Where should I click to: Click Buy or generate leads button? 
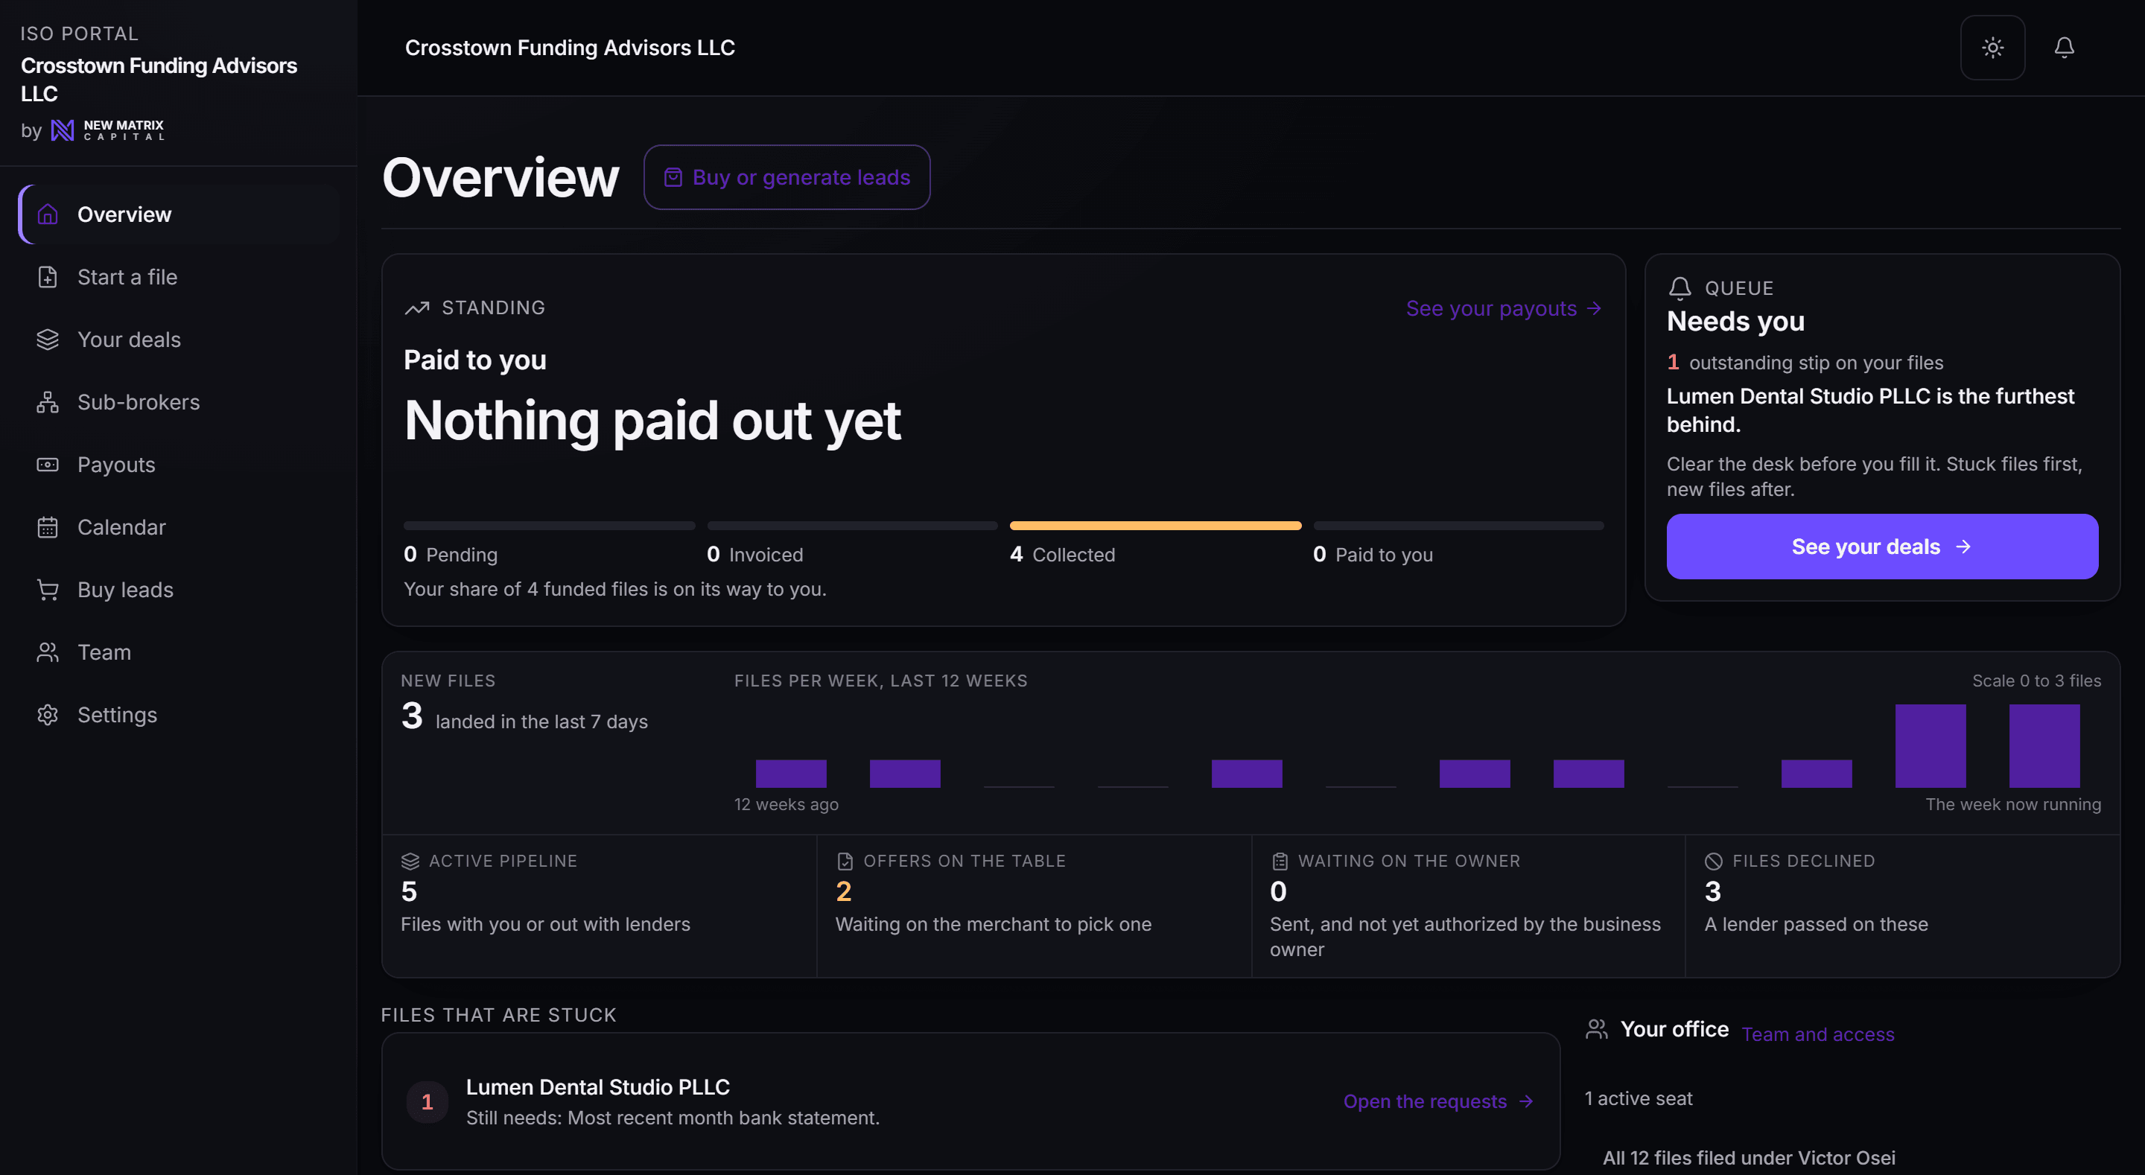[x=786, y=176]
